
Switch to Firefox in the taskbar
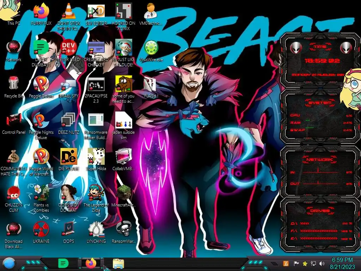91,263
